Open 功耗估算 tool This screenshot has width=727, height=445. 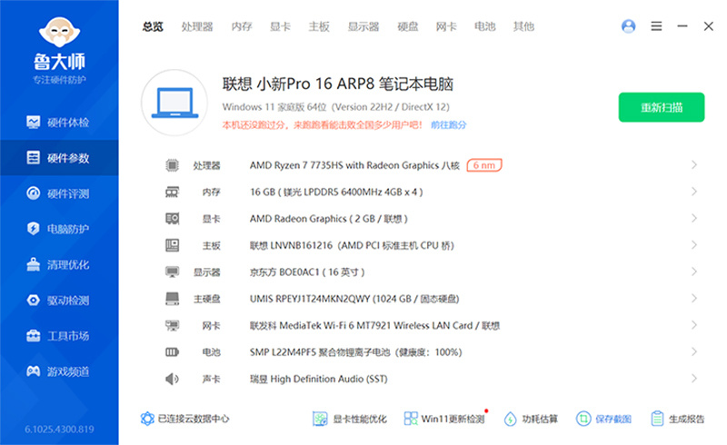(531, 419)
